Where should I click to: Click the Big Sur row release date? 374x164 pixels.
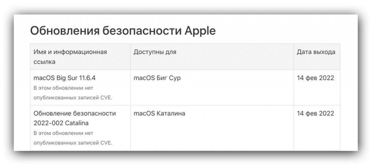[316, 78]
